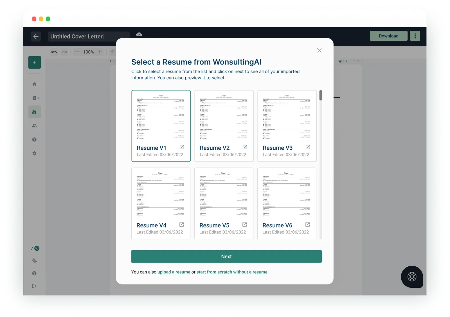450x317 pixels.
Task: Zoom out with the minus button
Action: 77,52
